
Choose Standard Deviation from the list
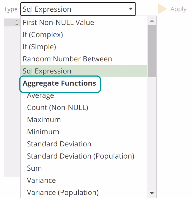(x=59, y=144)
